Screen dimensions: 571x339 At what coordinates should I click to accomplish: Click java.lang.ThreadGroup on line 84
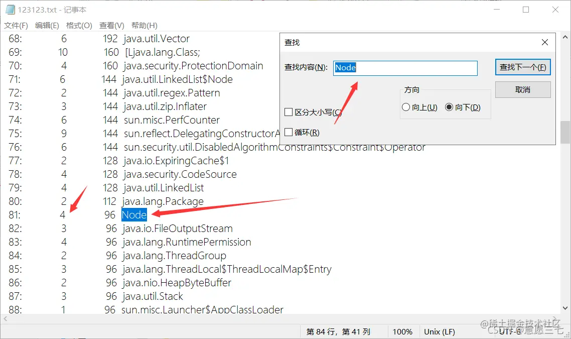pos(174,256)
